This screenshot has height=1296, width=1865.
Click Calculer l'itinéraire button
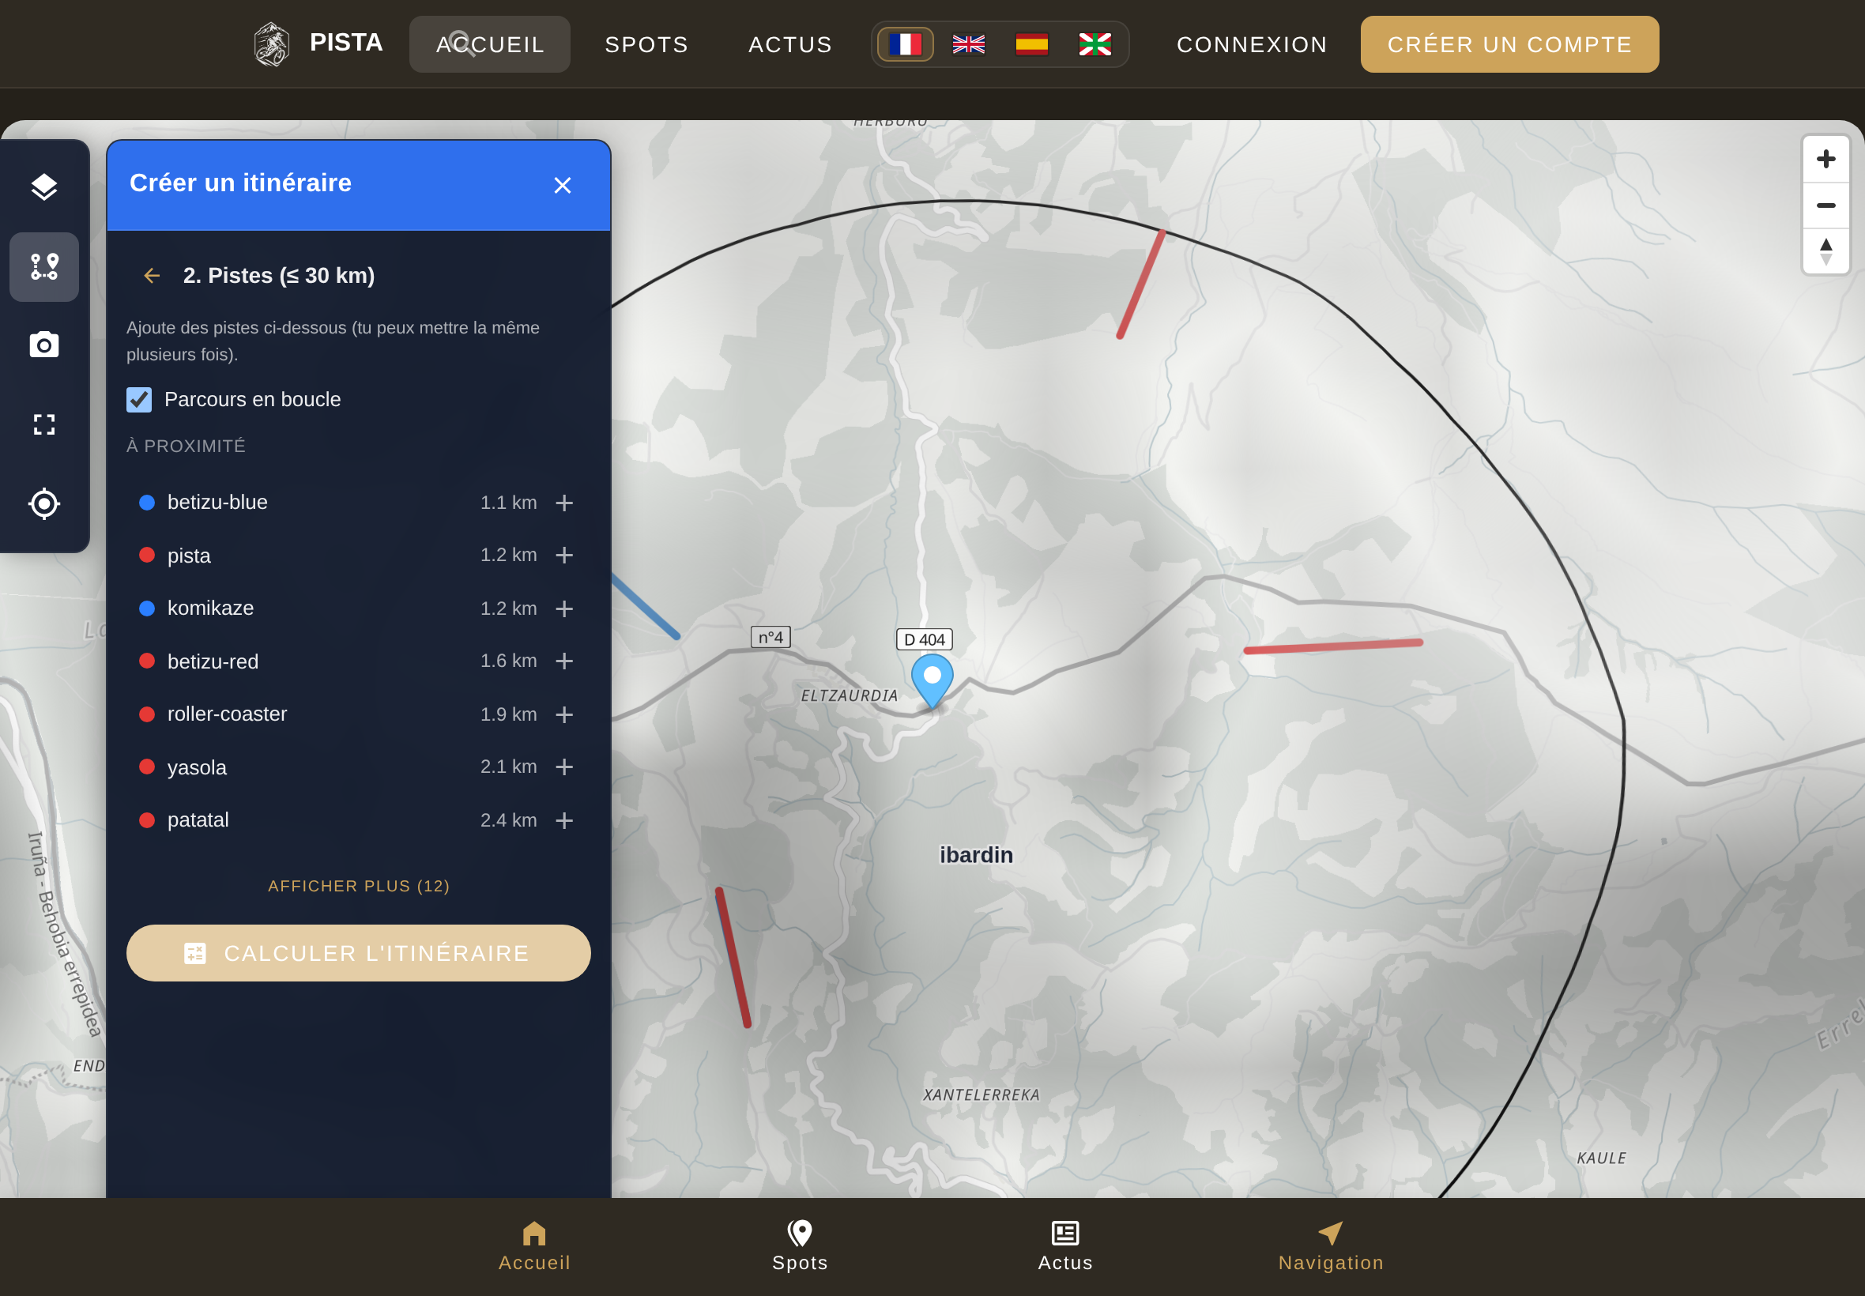tap(359, 953)
